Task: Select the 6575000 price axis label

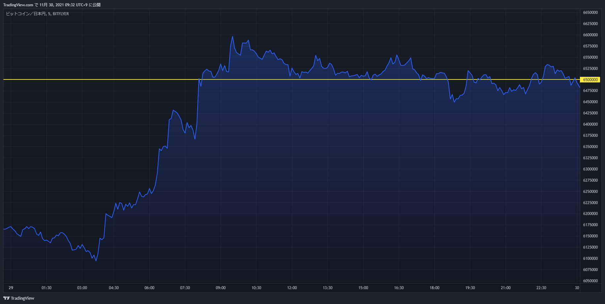Action: tap(590, 46)
